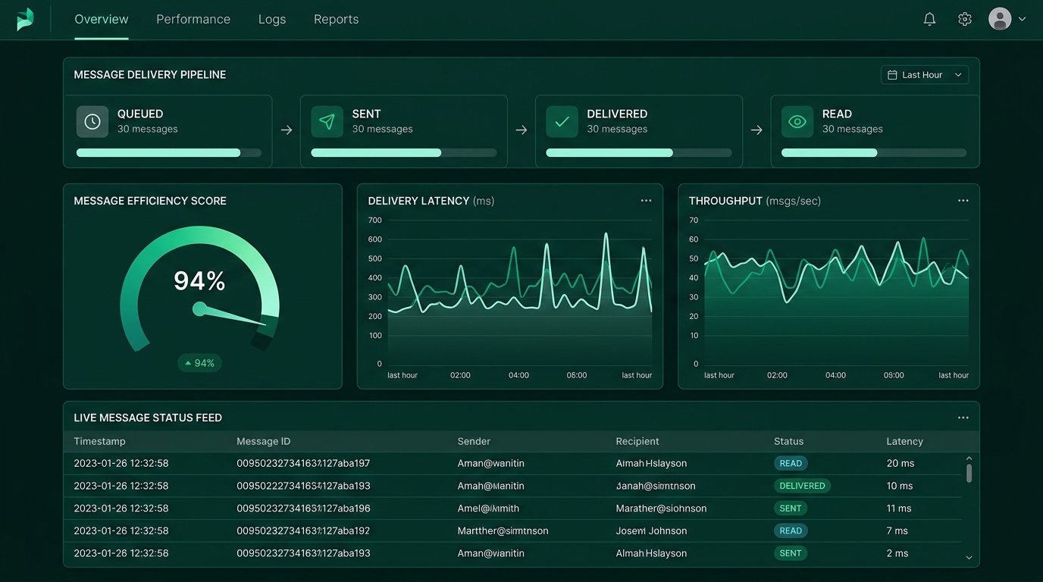
Task: Open Throughput chart options menu
Action: click(x=963, y=201)
